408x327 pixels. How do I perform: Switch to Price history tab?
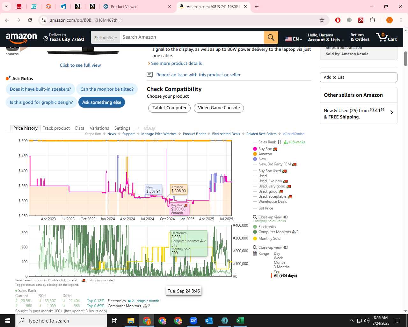coord(25,128)
